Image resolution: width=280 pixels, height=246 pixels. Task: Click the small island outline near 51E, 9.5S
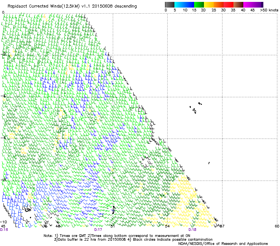point(114,210)
